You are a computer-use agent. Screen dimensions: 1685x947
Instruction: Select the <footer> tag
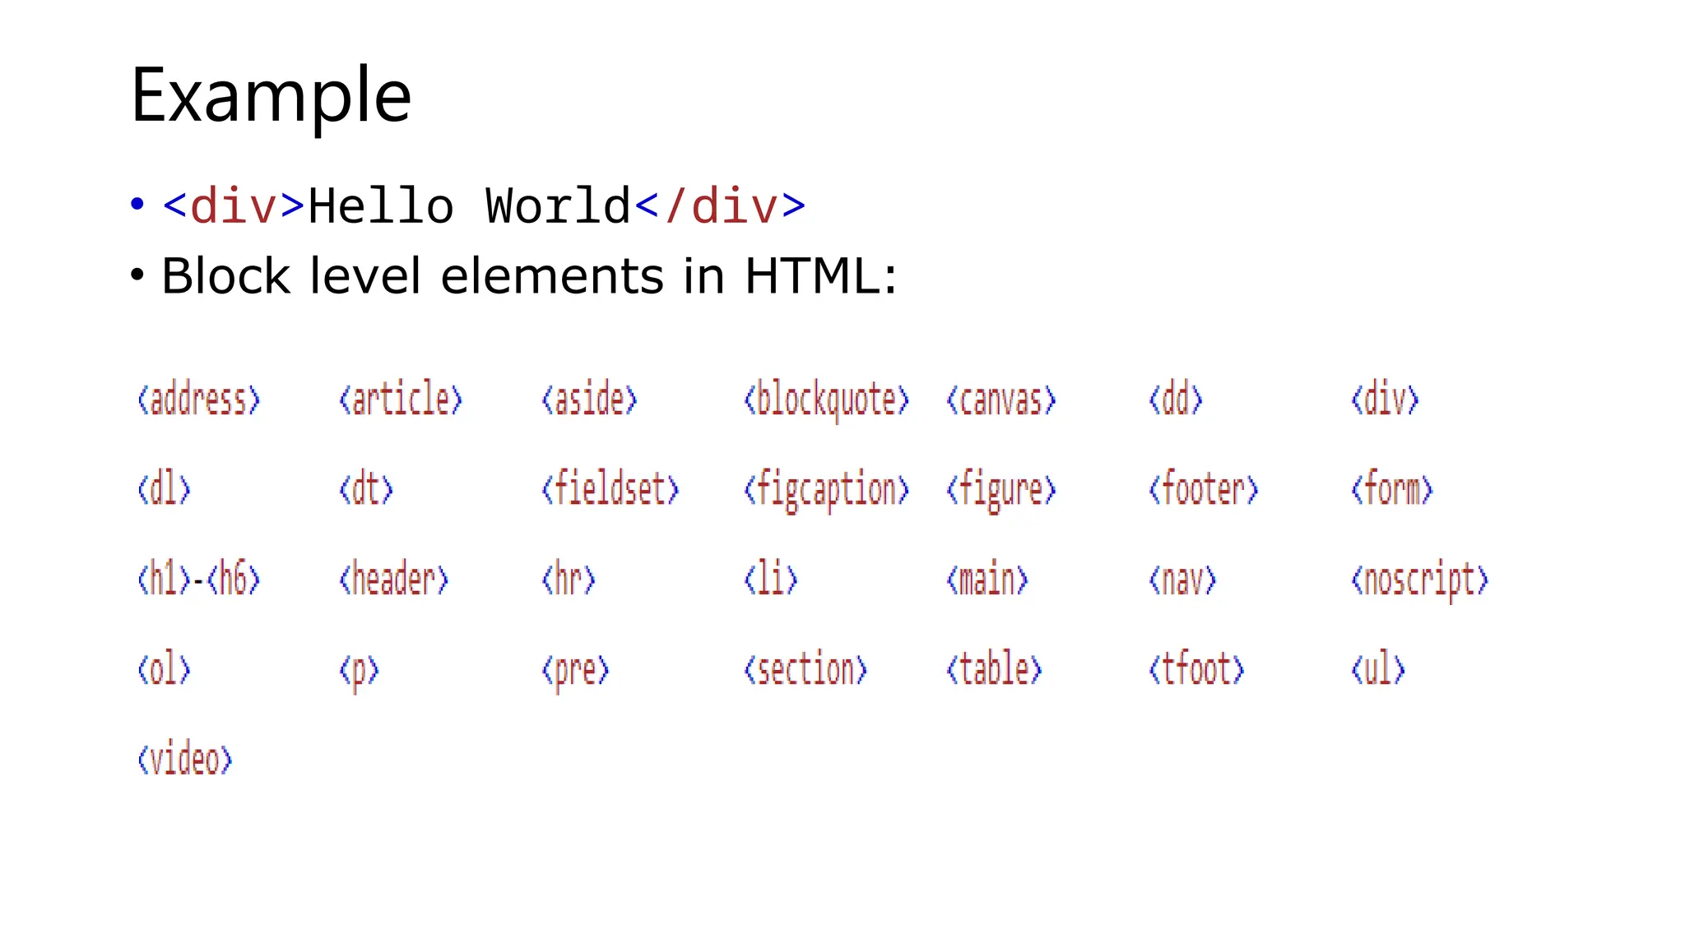1203,489
